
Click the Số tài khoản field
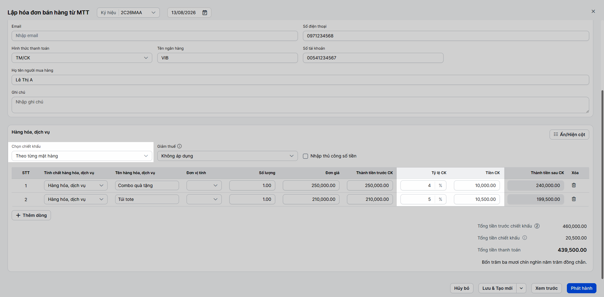coord(373,58)
